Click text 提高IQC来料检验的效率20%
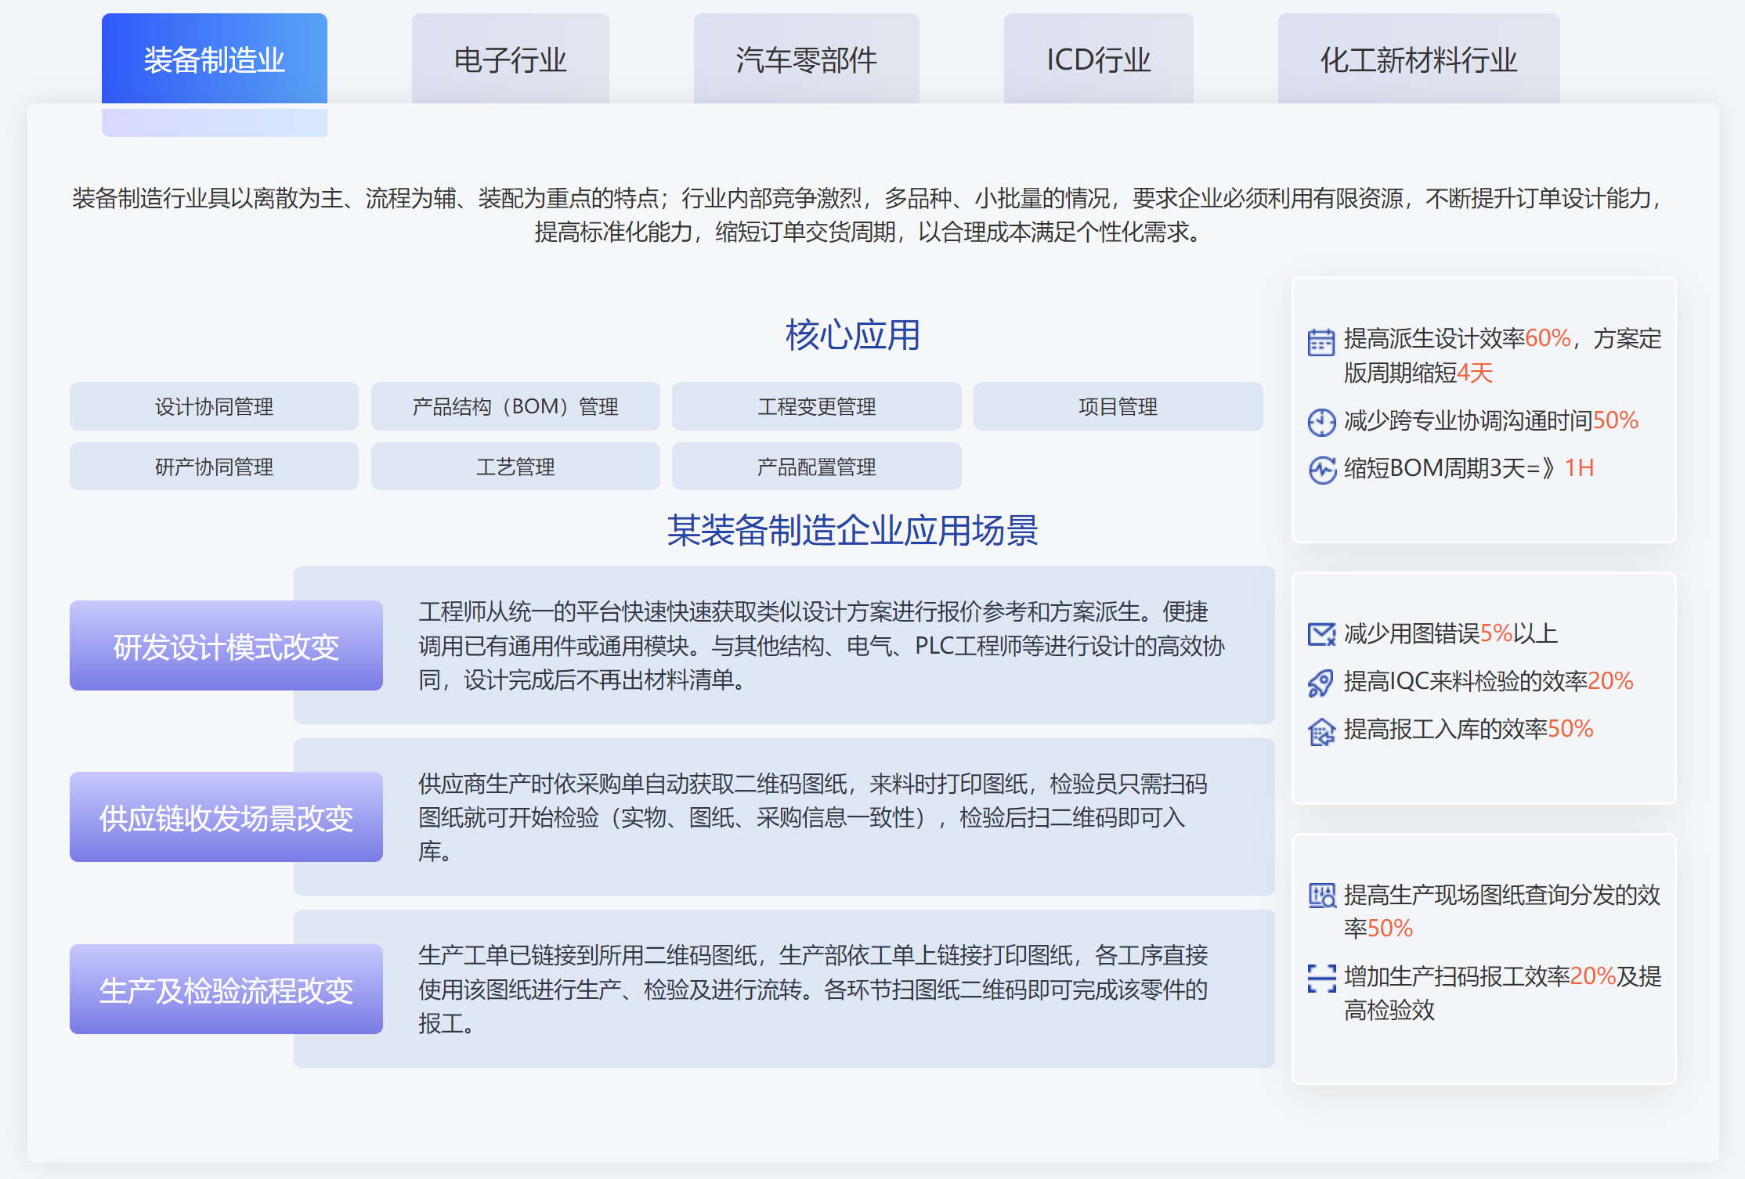1745x1179 pixels. coord(1488,680)
